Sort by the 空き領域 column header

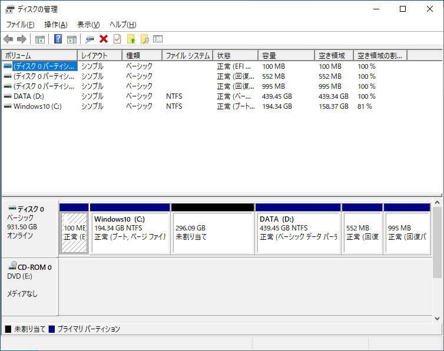[334, 55]
